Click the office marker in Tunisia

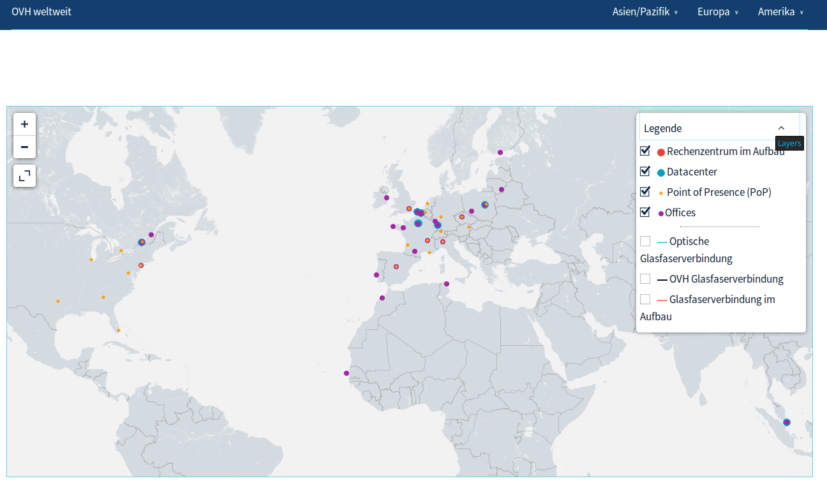pyautogui.click(x=447, y=284)
